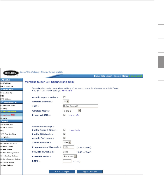This screenshot has width=164, height=175.
Task: Open Security under Wireless Super G
Action: 4,118
